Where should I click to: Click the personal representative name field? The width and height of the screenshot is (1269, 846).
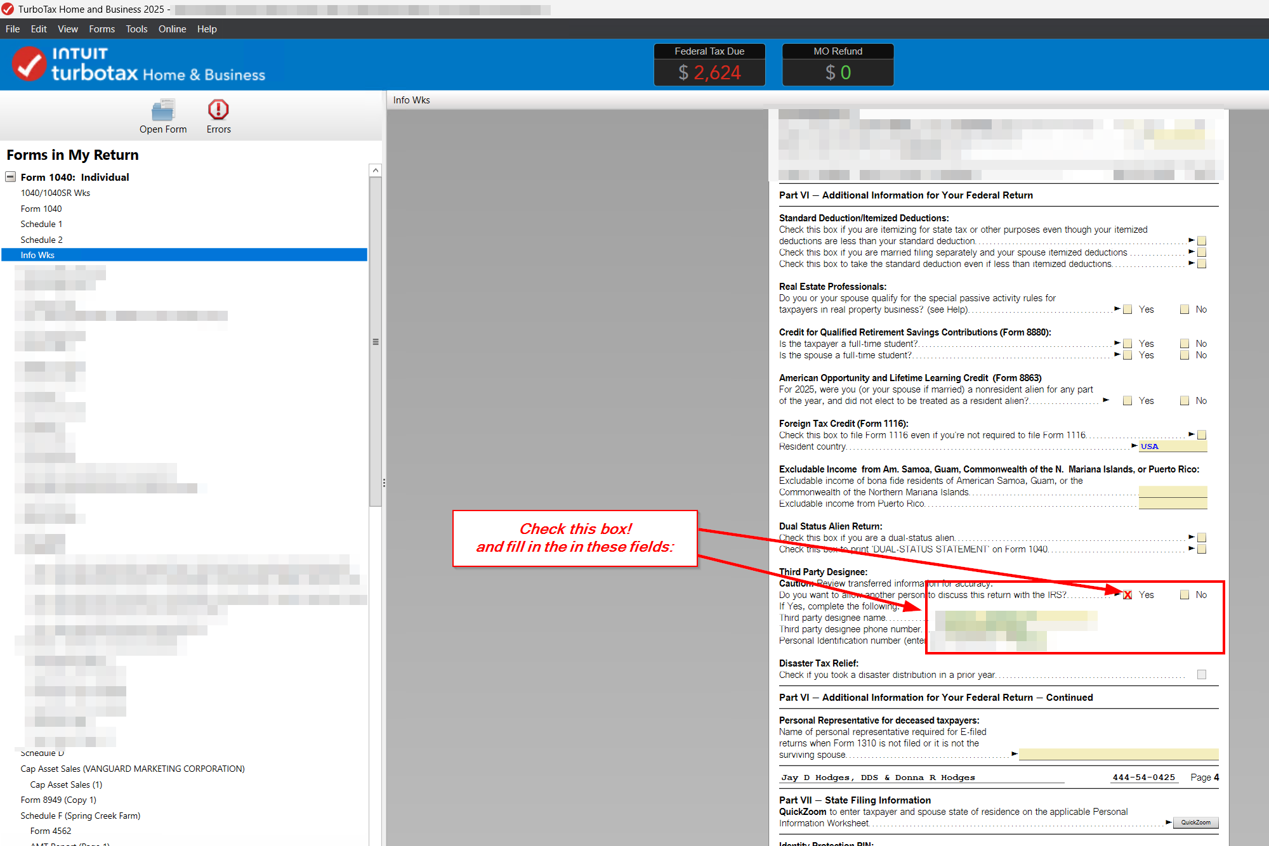tap(1119, 754)
